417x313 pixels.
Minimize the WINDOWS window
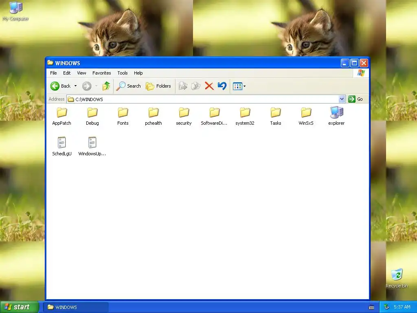(345, 63)
